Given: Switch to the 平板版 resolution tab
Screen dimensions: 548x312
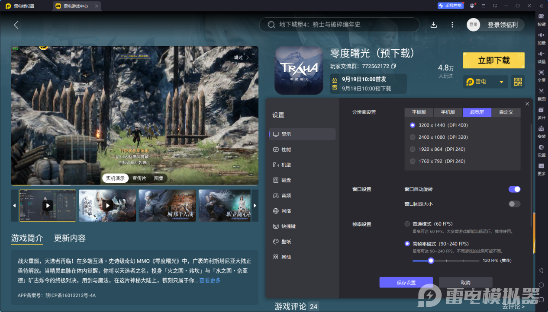Looking at the screenshot, I should point(419,112).
